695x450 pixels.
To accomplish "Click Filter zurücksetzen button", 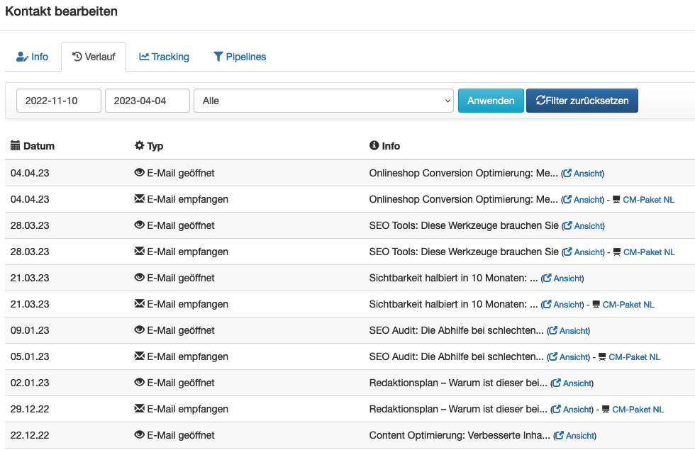I will point(582,101).
